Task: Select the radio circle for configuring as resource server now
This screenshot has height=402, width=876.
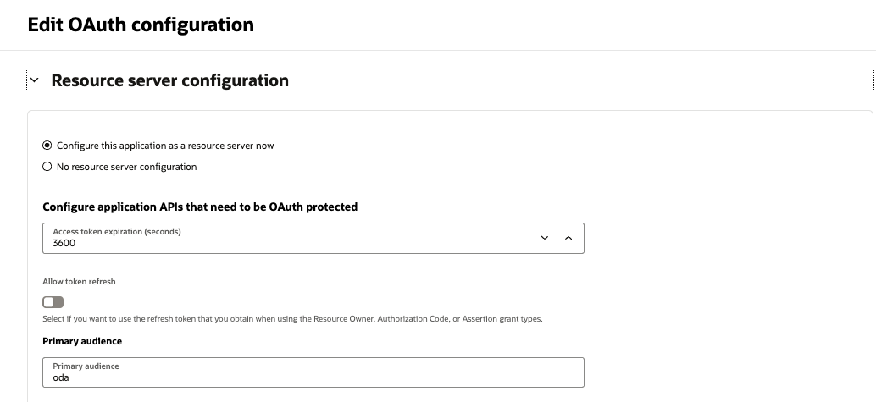Action: tap(47, 146)
